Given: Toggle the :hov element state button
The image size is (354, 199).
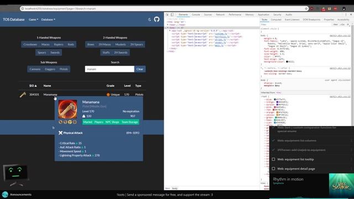Looking at the screenshot, I should (336, 24).
